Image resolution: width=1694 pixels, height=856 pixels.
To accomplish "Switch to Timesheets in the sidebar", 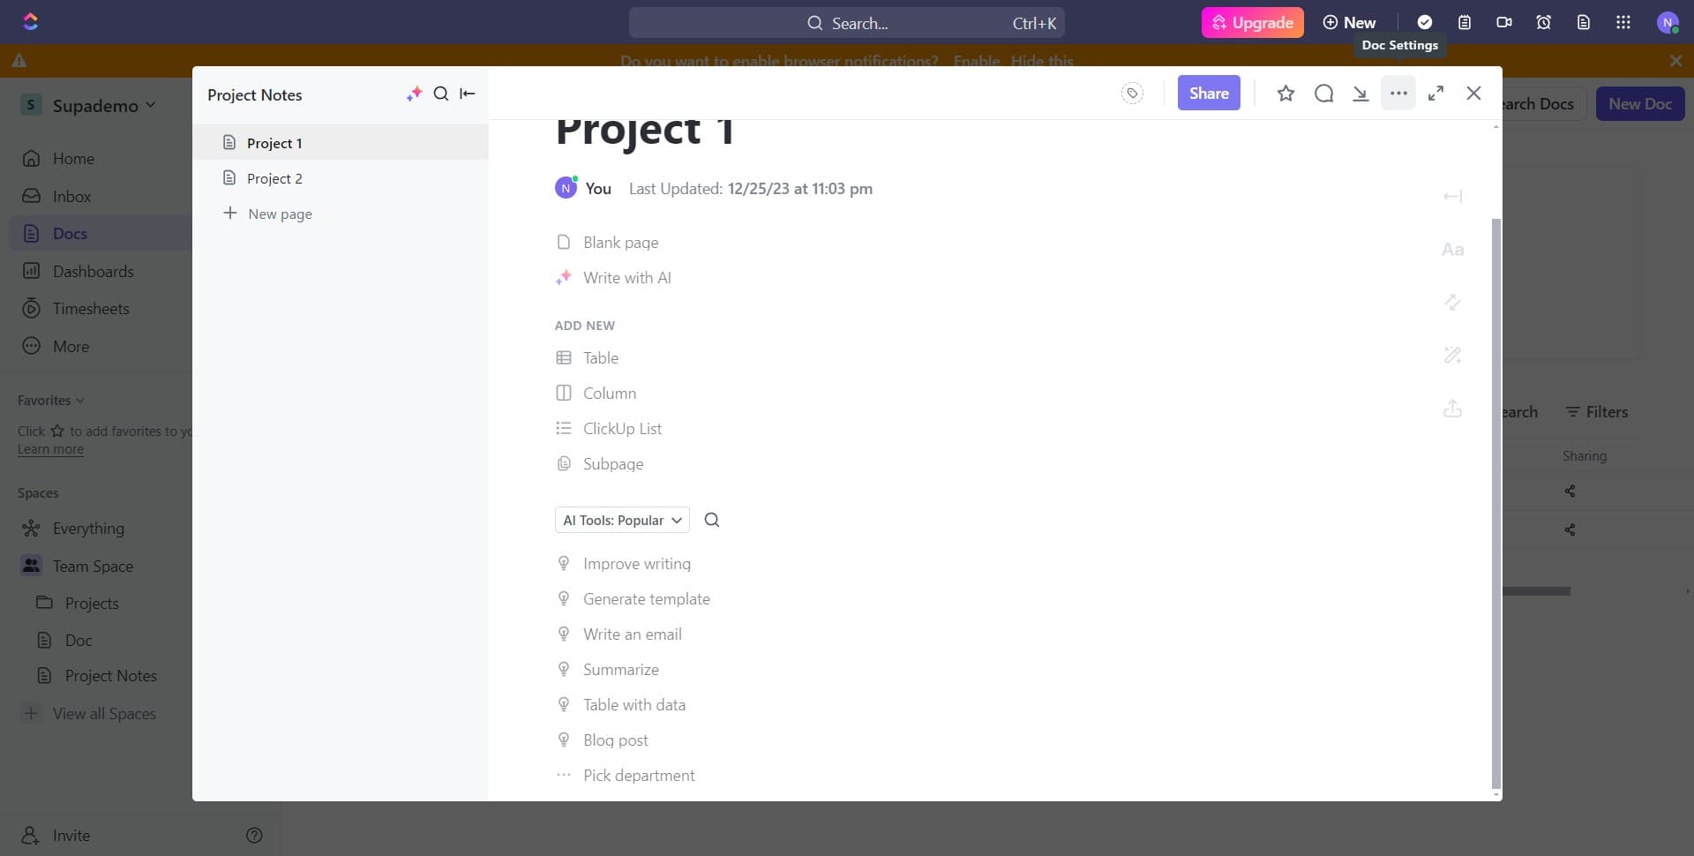I will 88,308.
